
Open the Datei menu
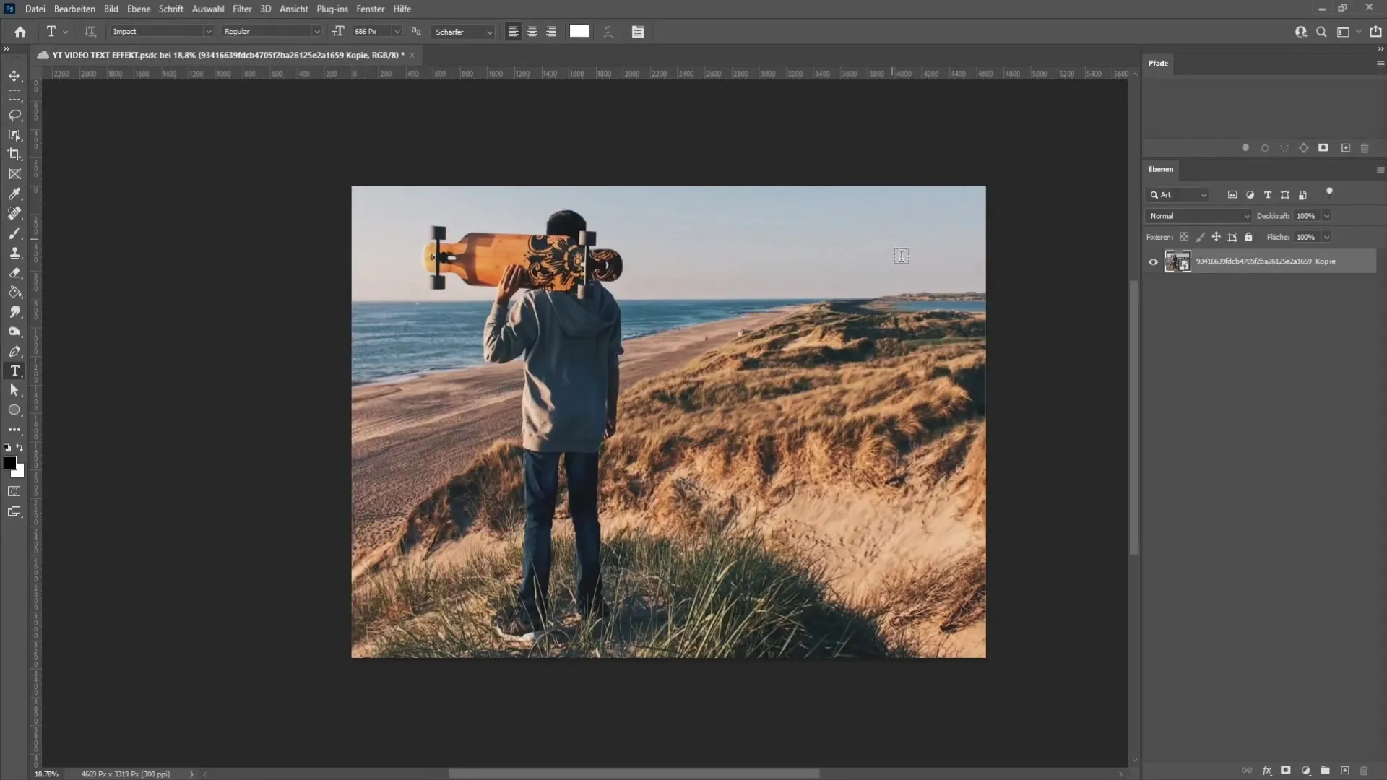(35, 9)
